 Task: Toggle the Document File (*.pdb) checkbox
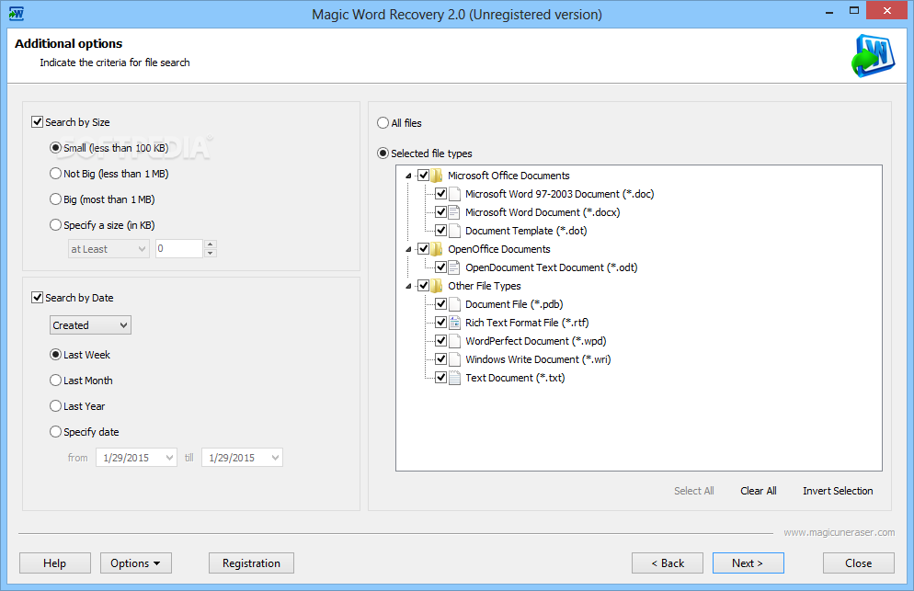[x=441, y=303]
